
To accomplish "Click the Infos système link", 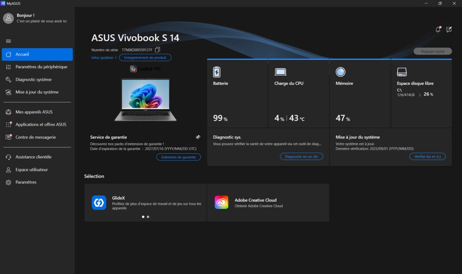I will pyautogui.click(x=102, y=58).
